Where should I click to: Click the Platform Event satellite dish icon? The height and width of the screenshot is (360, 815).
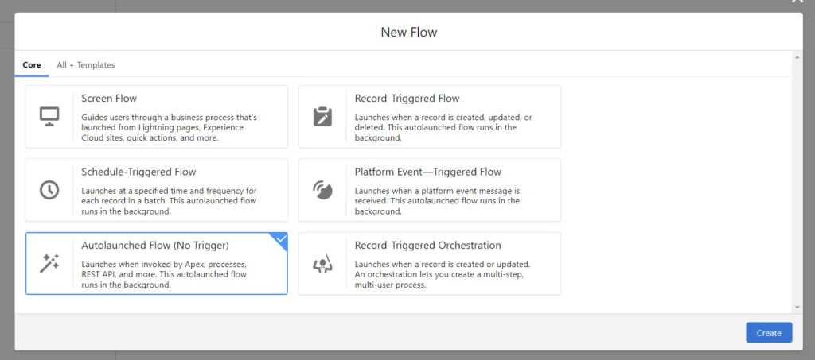(322, 190)
